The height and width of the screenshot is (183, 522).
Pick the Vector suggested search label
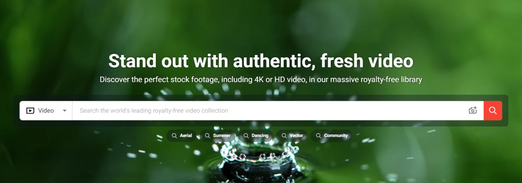296,136
